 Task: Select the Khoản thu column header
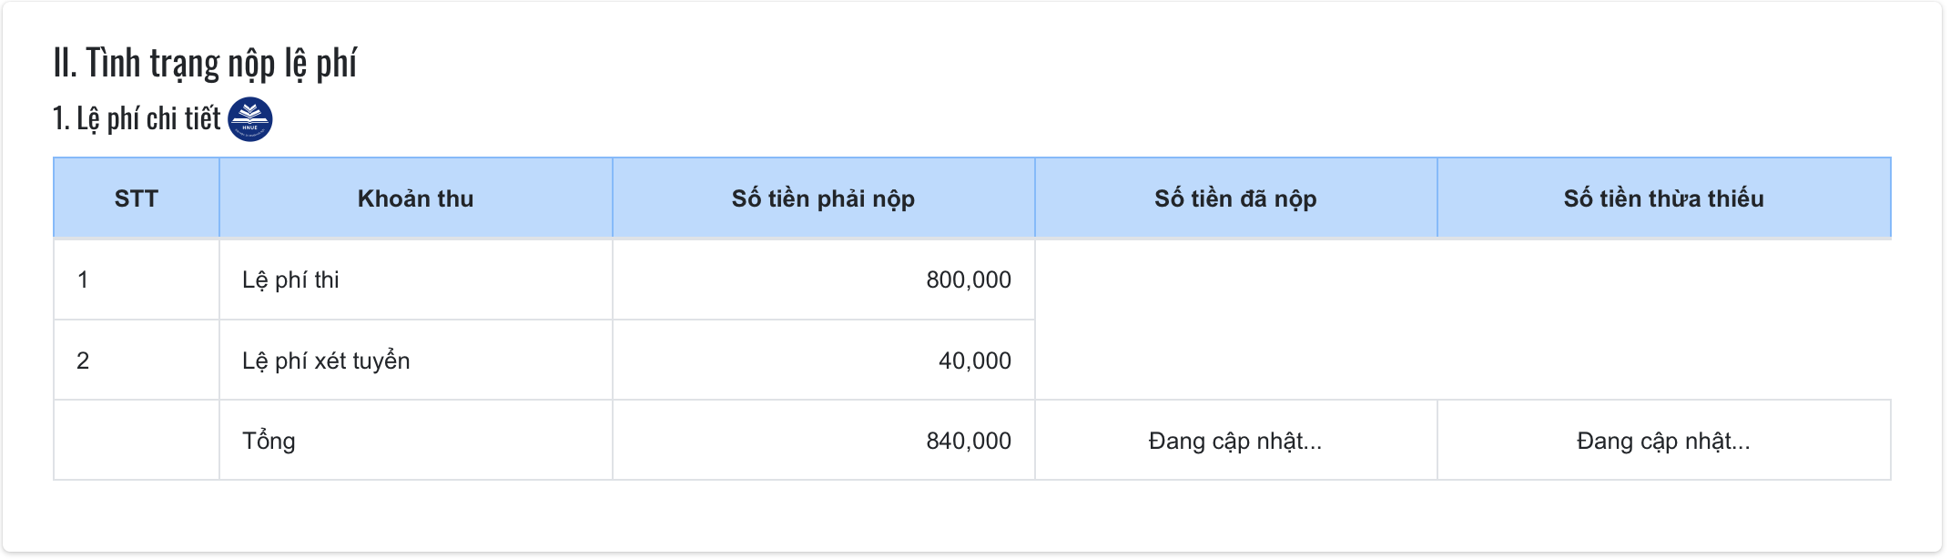[x=415, y=198]
